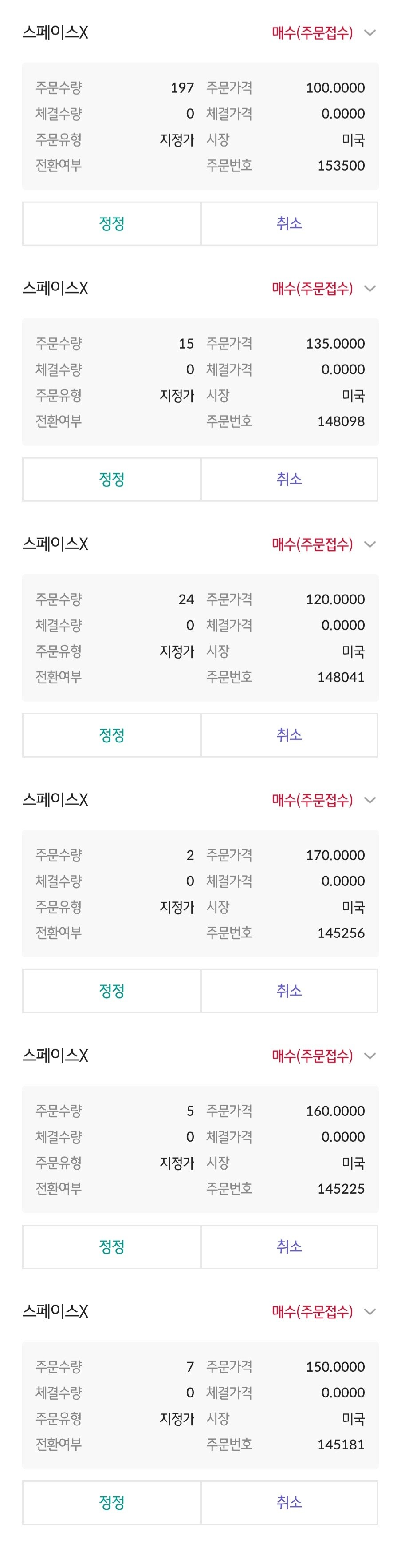Expand order 145225 details chevron
Screen dimensions: 401x1544
click(x=370, y=1056)
